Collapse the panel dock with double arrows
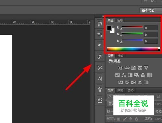This screenshot has width=162, height=123. click(102, 16)
